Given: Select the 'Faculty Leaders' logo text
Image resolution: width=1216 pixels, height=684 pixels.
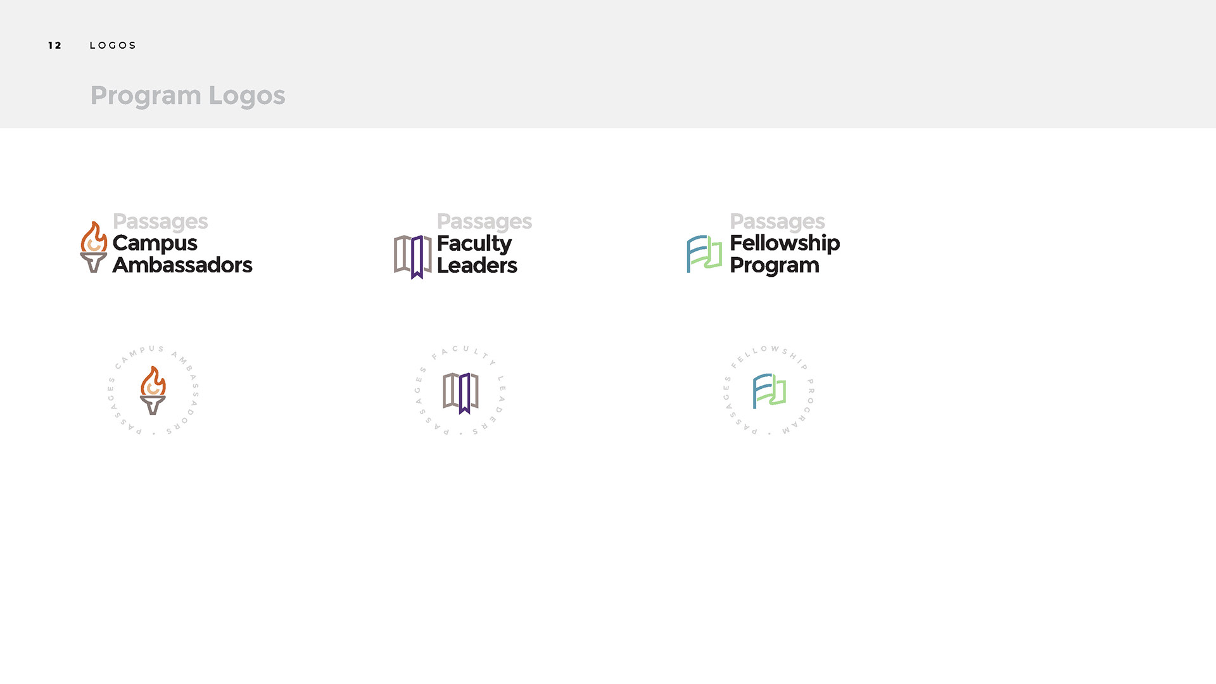Looking at the screenshot, I should point(477,255).
